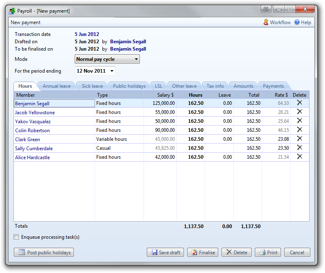Delete Benjamin Segall's row with the X icon

(299, 103)
